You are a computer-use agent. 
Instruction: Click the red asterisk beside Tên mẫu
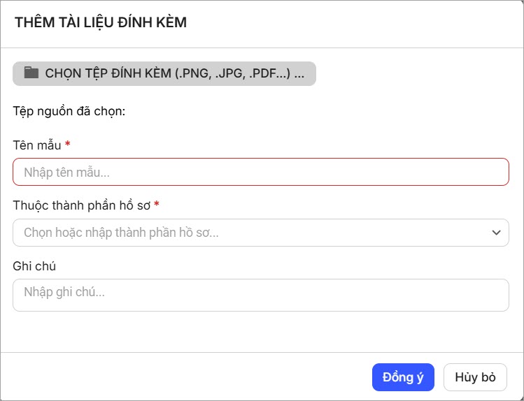pos(68,145)
